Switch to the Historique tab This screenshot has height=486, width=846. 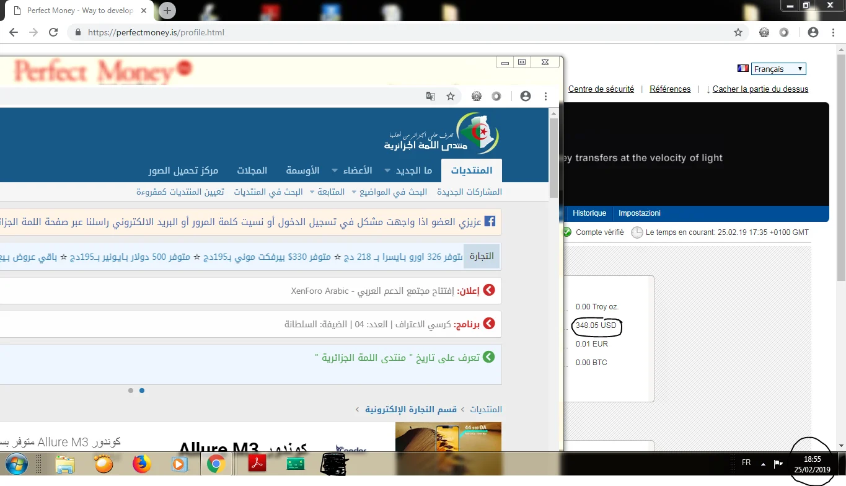click(589, 213)
